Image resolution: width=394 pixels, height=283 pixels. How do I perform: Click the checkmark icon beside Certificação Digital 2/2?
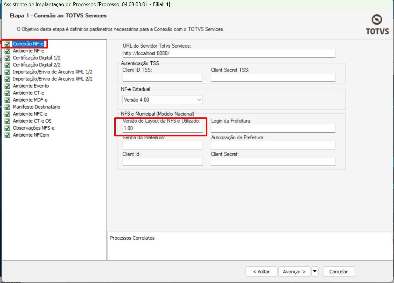point(8,65)
